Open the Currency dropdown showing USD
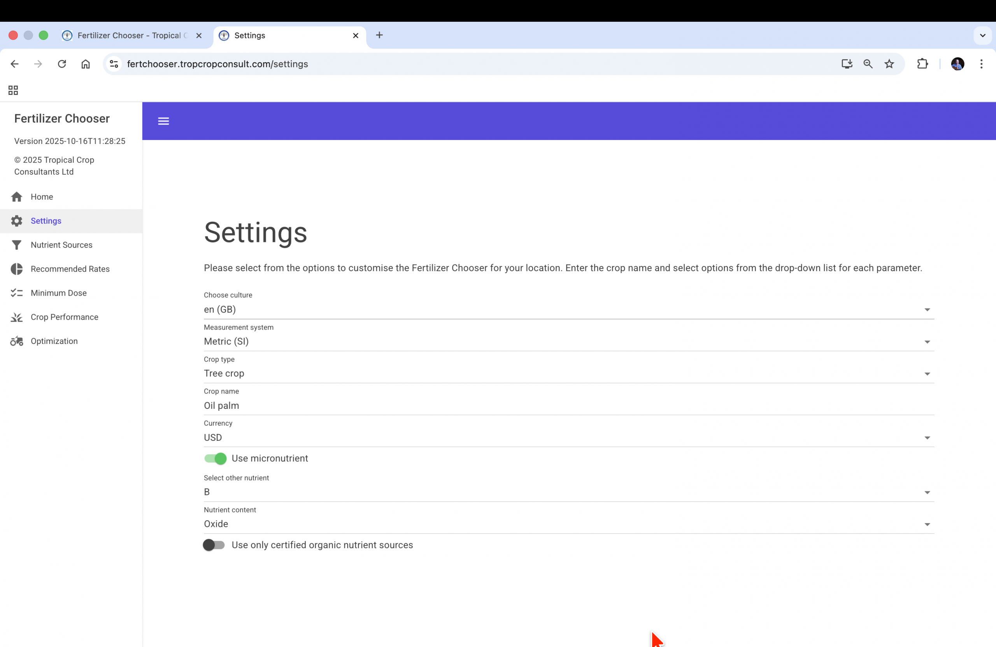Screen dimensions: 996x647 tap(568, 438)
